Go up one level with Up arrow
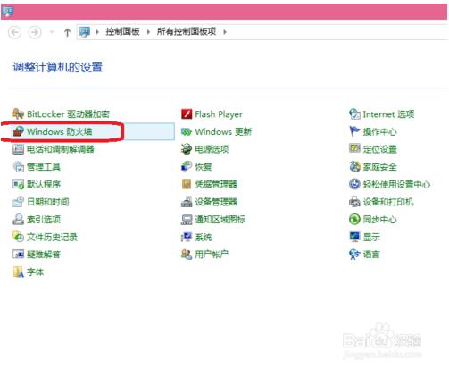This screenshot has width=449, height=385. coord(67,32)
